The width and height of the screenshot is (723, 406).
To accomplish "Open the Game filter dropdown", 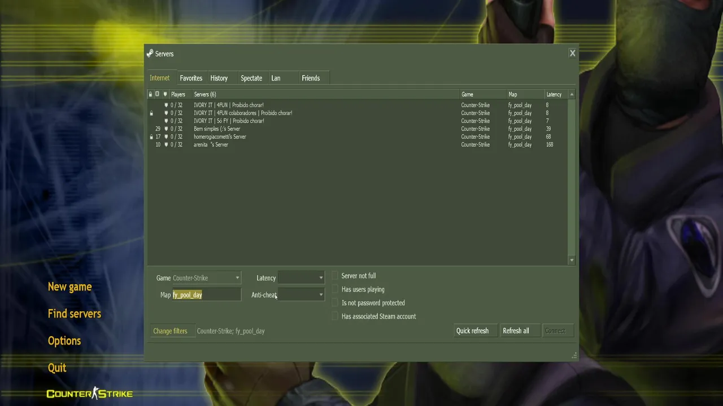I will 206,278.
